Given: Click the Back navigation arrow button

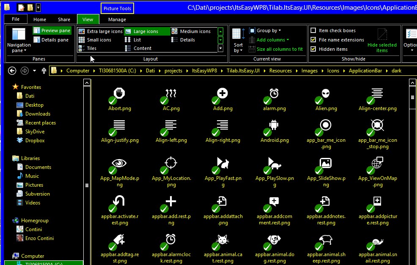Looking at the screenshot, I should (12, 71).
